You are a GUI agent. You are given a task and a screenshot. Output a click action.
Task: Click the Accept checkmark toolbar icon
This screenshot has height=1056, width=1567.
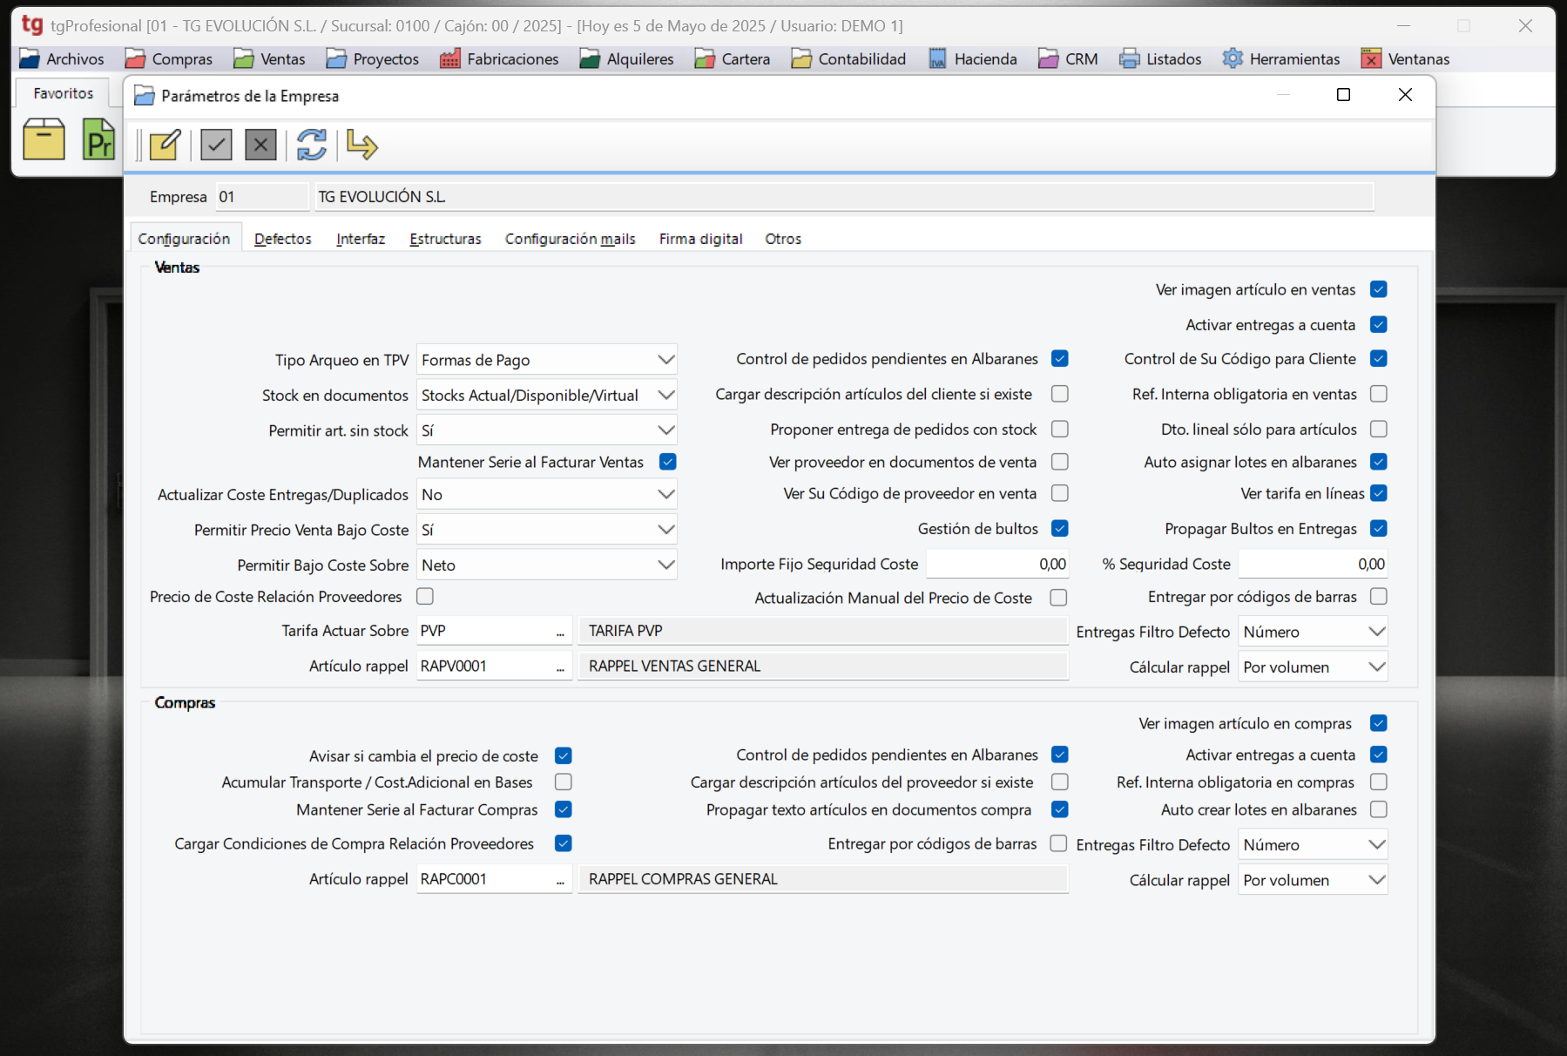coord(216,145)
